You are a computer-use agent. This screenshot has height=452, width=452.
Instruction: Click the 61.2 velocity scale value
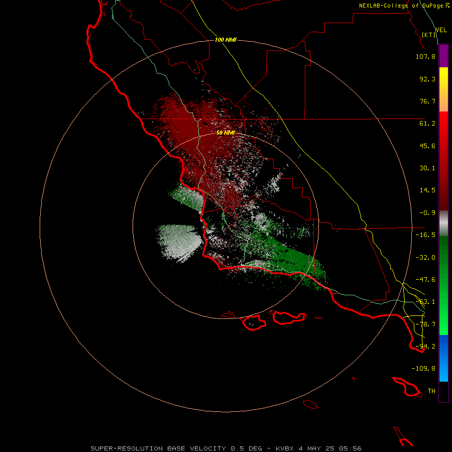click(x=427, y=124)
